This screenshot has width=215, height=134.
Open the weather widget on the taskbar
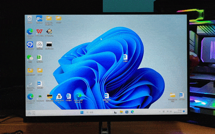point(30,113)
